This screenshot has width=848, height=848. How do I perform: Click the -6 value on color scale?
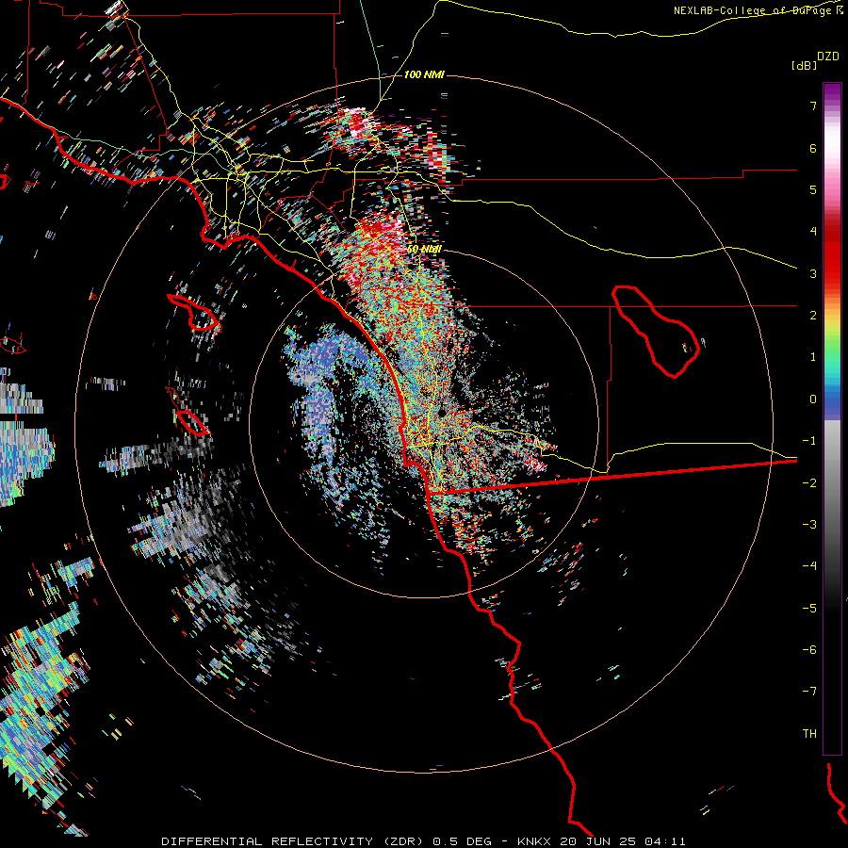(x=809, y=650)
